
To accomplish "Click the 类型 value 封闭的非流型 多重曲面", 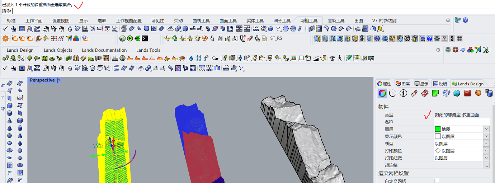I will (x=457, y=115).
